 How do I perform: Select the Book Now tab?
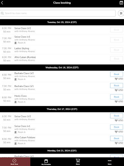tap(14, 161)
